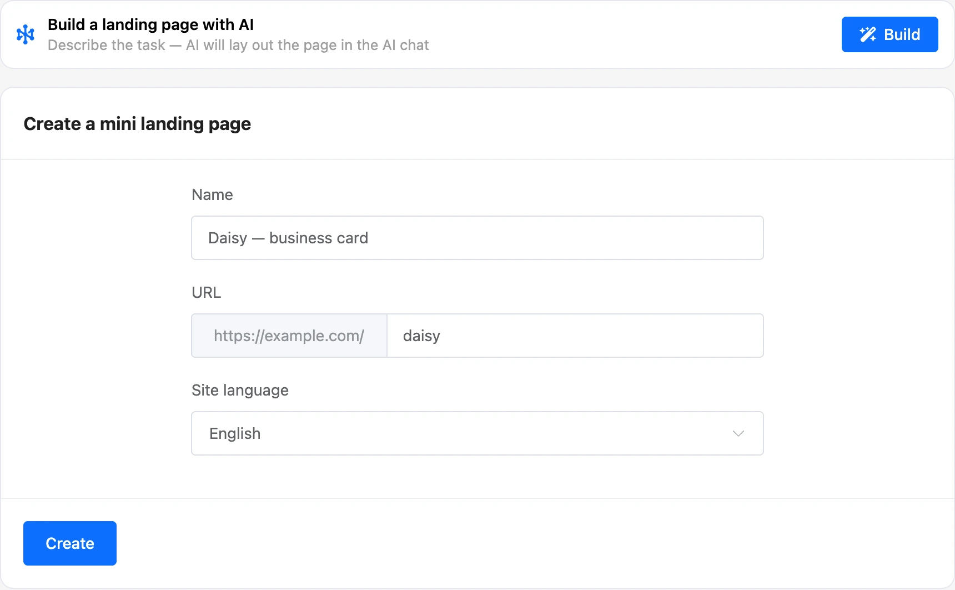This screenshot has height=590, width=955.
Task: Click the Name label
Action: click(x=212, y=195)
